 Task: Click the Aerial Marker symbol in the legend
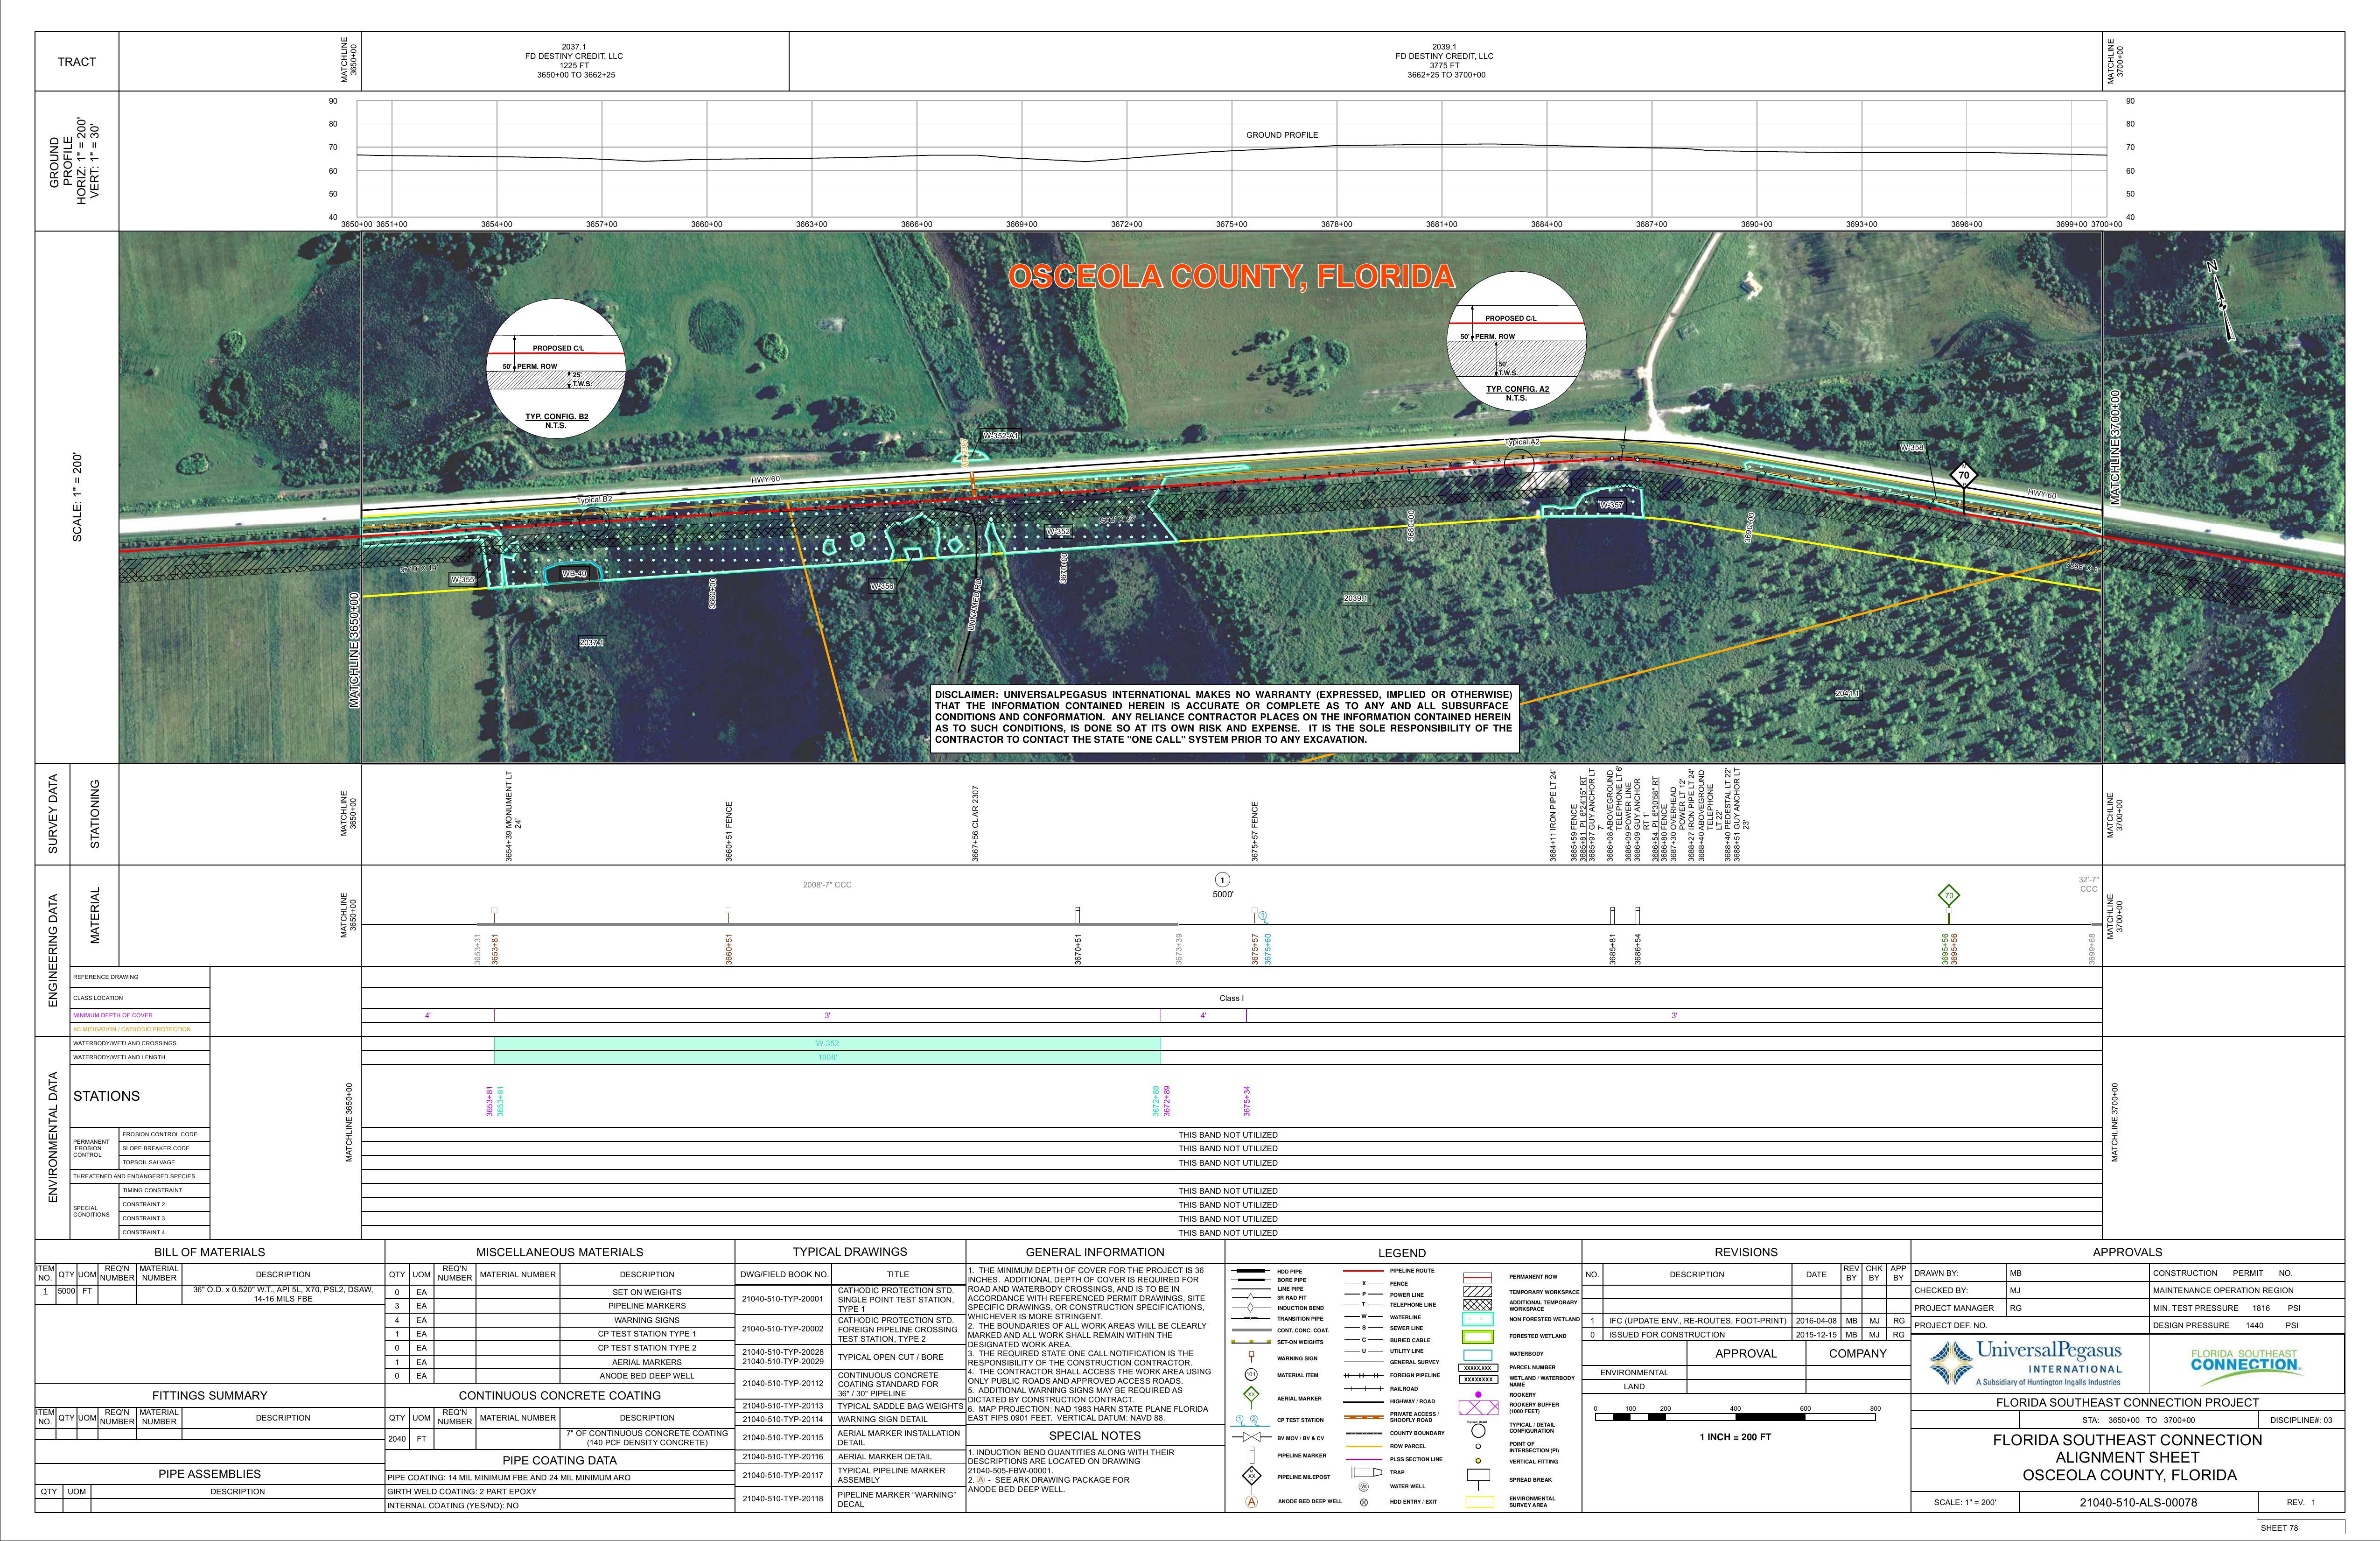[1251, 1394]
